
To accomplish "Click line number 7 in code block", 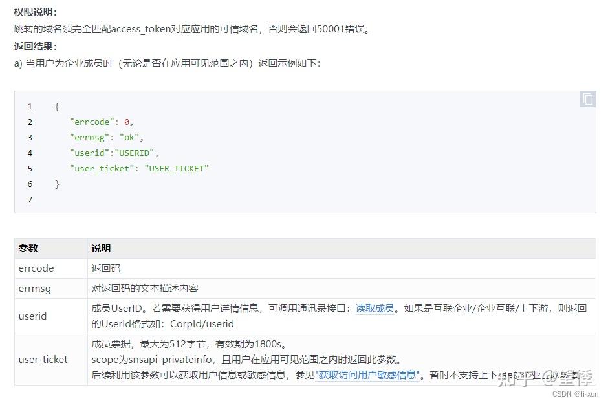I will coord(30,199).
